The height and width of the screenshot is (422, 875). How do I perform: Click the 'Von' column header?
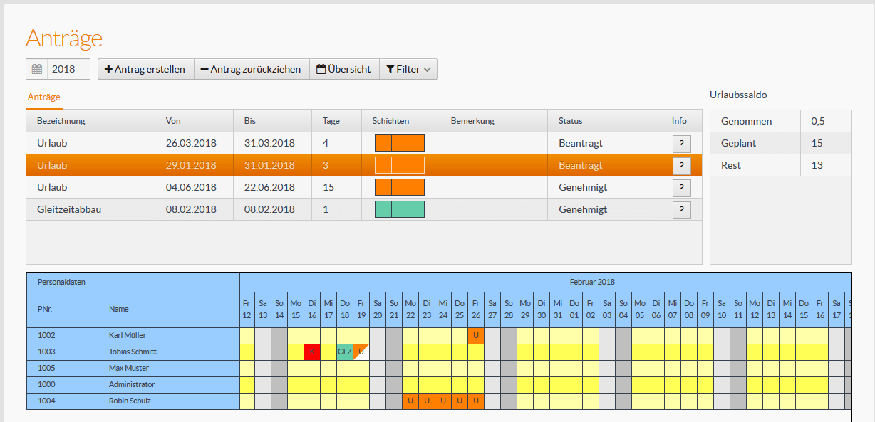pyautogui.click(x=173, y=121)
